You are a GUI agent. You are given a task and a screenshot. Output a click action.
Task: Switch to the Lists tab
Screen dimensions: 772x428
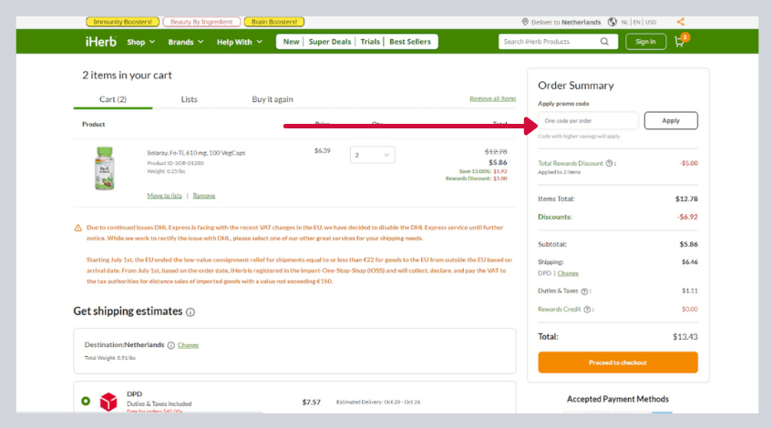click(189, 99)
